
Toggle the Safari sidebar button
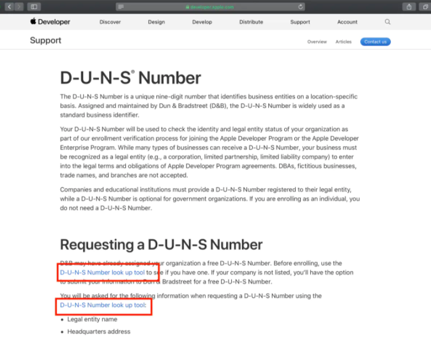point(34,6)
